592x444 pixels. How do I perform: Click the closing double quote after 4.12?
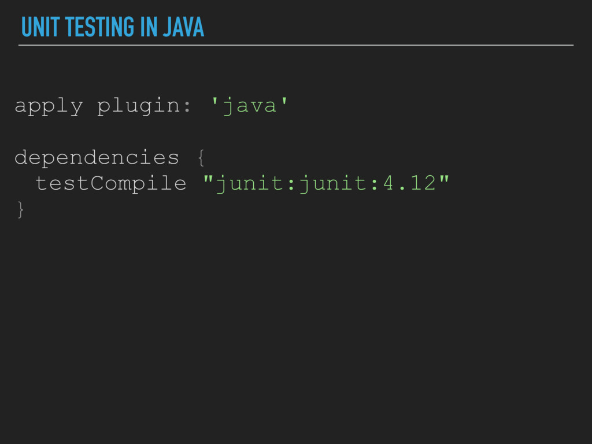(444, 179)
